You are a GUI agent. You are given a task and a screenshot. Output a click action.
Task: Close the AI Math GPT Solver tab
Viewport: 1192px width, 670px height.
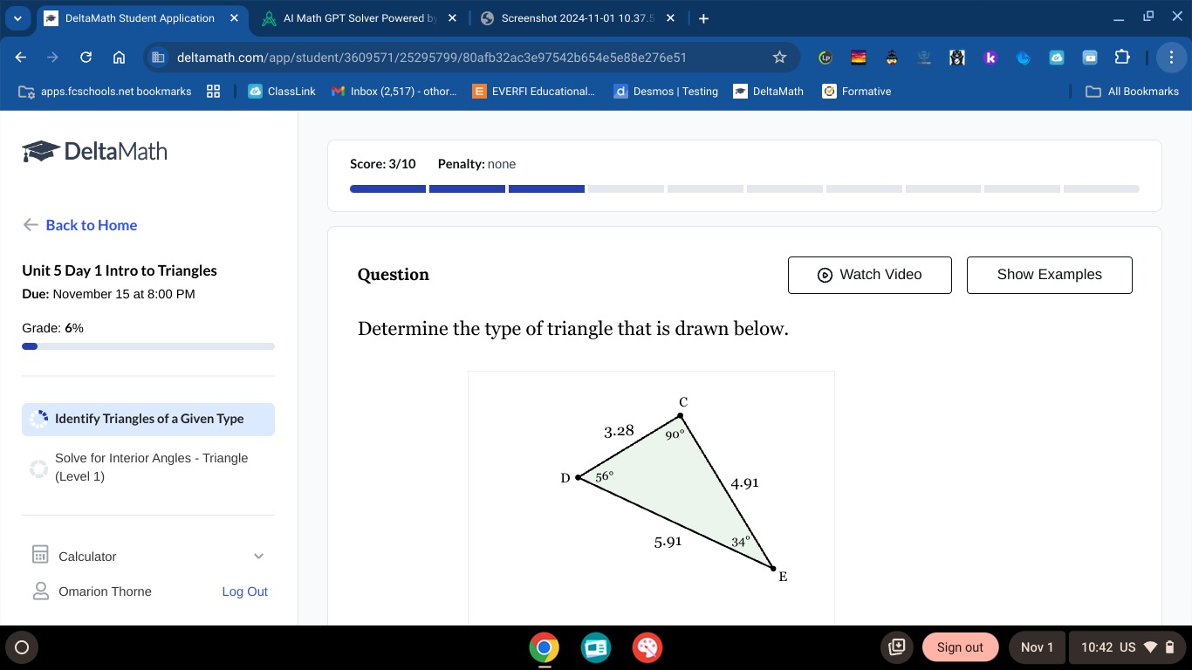tap(452, 18)
